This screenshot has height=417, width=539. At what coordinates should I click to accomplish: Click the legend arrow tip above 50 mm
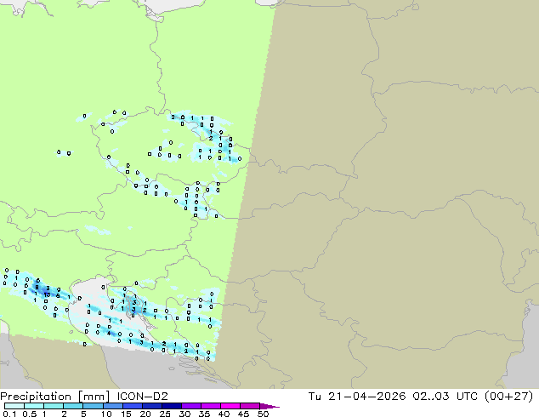[269, 406]
